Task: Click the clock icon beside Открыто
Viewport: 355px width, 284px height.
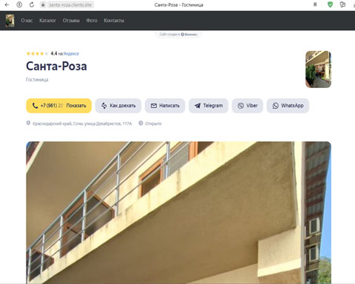Action: pos(141,123)
